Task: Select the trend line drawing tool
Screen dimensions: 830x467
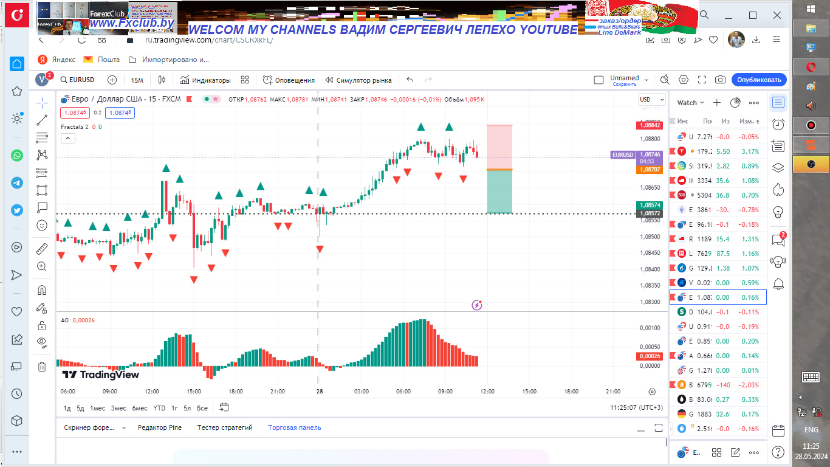Action: pos(42,120)
